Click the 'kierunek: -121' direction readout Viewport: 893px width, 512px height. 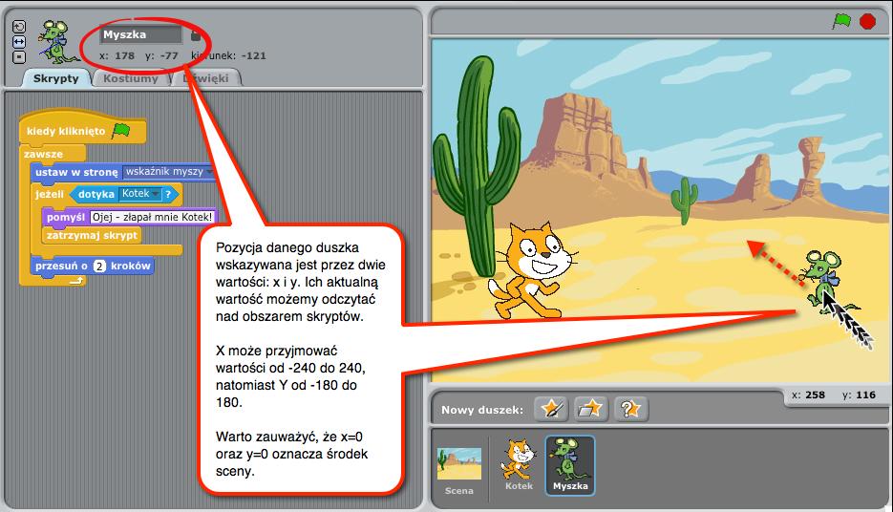[229, 55]
